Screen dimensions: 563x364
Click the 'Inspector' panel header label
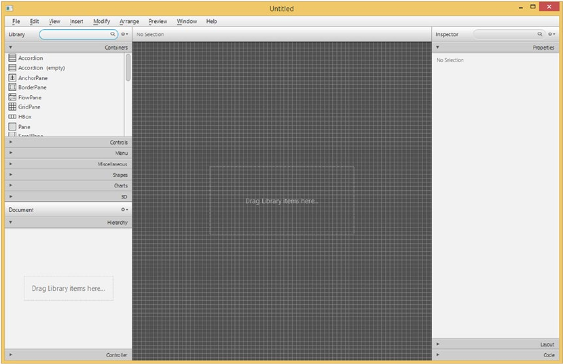[x=447, y=35]
